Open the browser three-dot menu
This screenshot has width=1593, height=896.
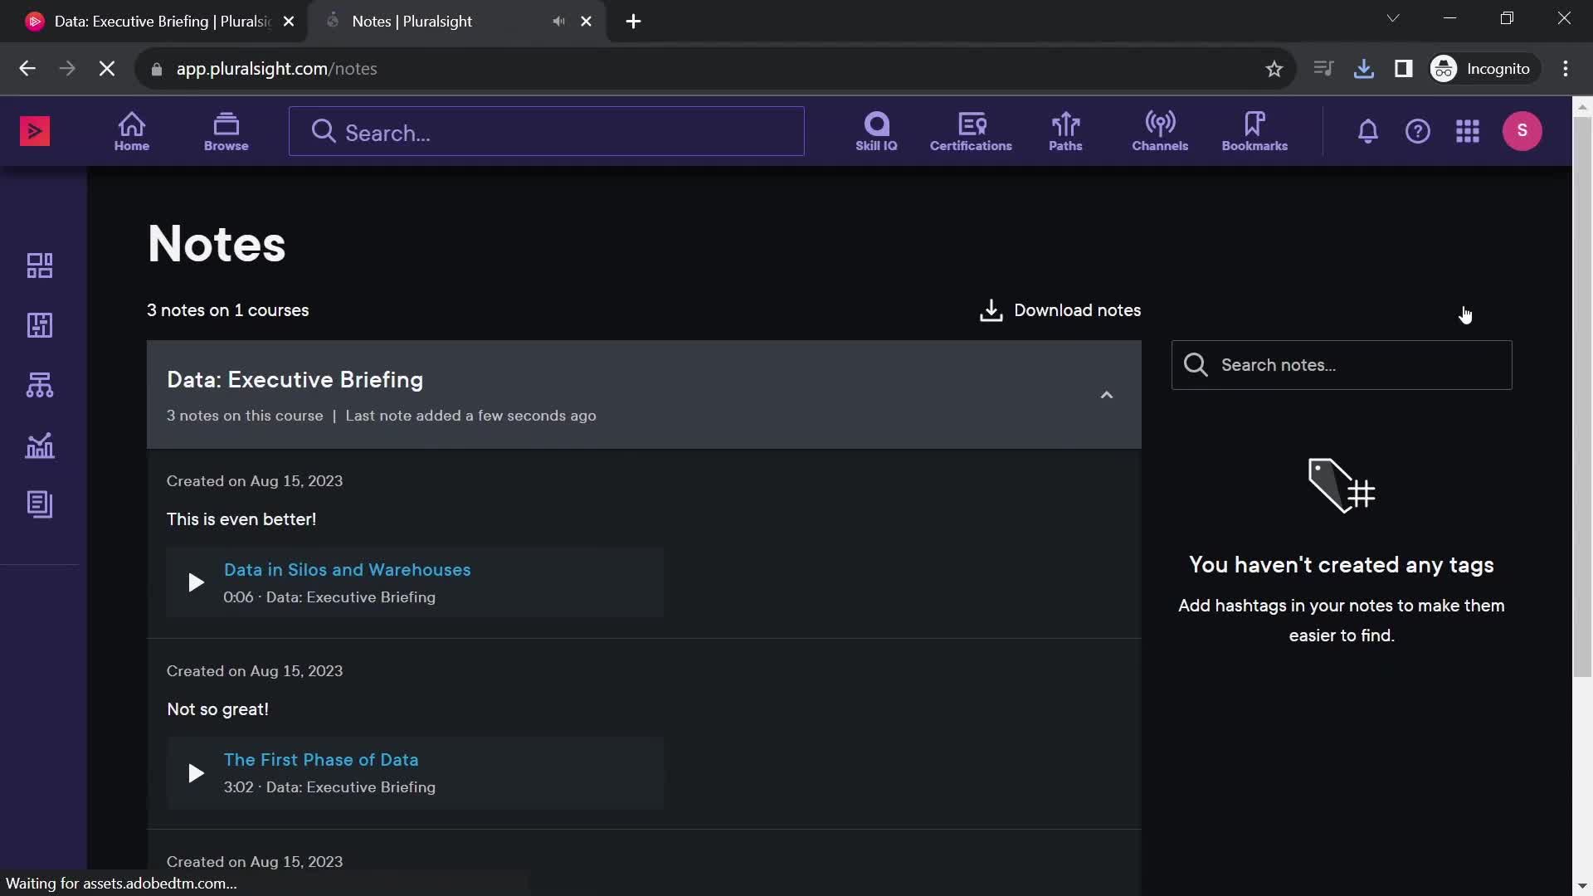(1566, 69)
